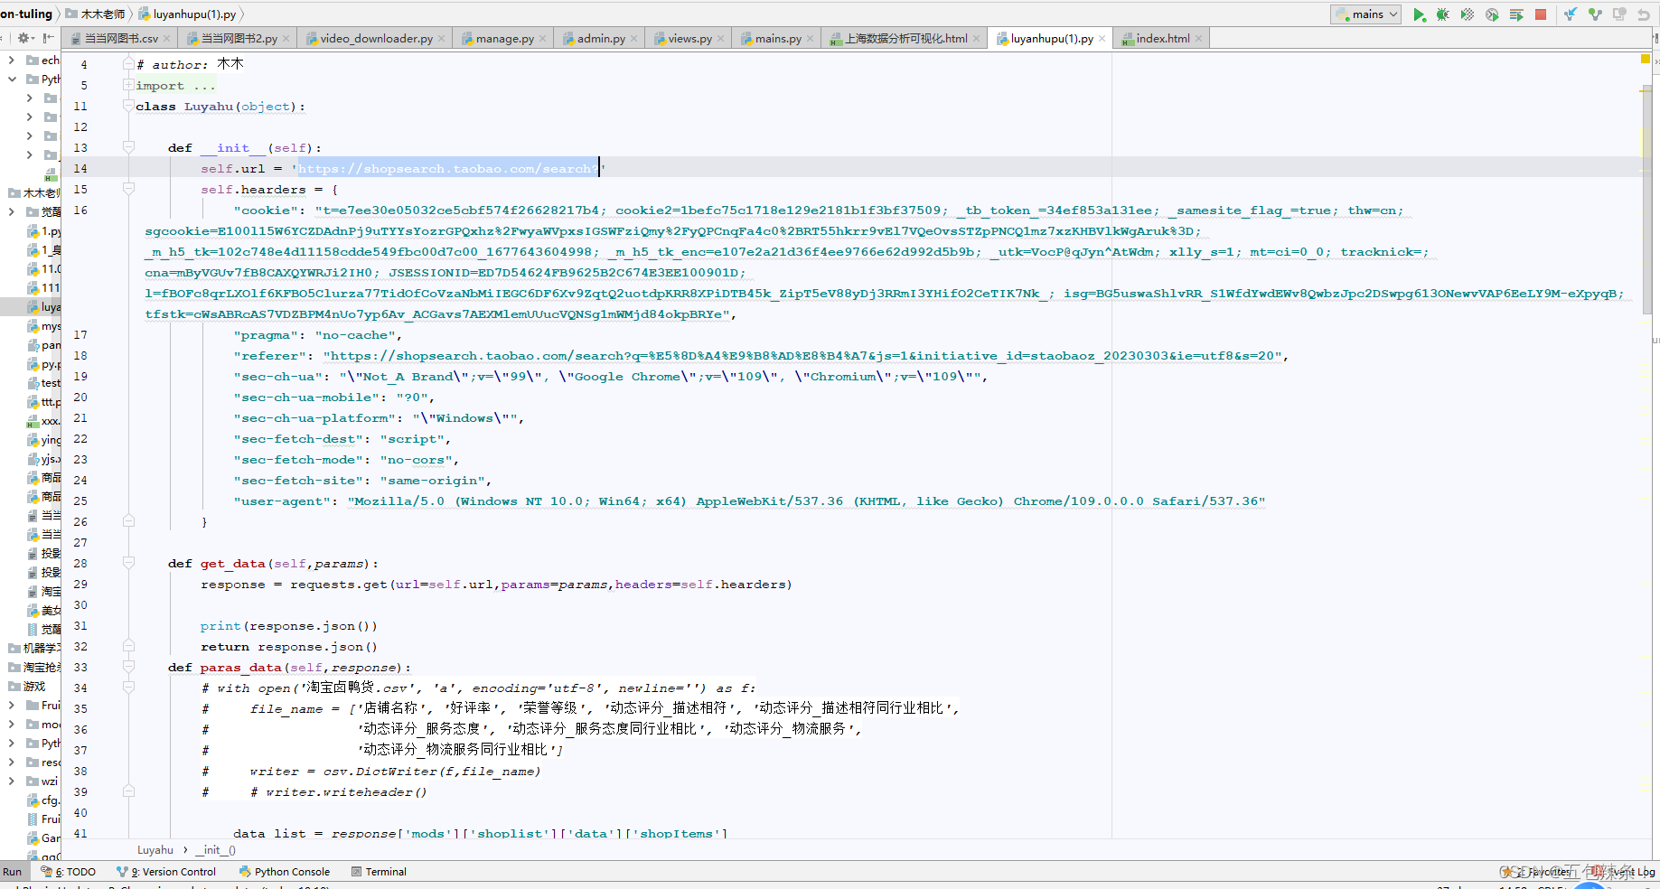Commit changes with the green VCS icon
Image resolution: width=1660 pixels, height=889 pixels.
1595,14
